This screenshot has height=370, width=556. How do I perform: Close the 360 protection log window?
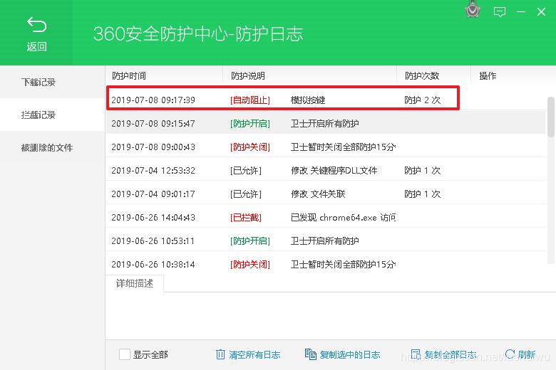[x=541, y=12]
